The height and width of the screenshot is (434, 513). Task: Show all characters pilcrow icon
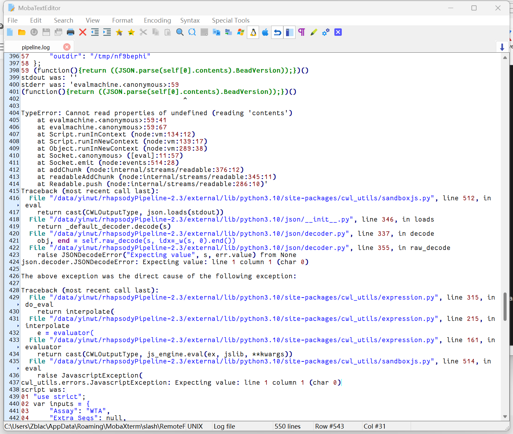pyautogui.click(x=302, y=32)
